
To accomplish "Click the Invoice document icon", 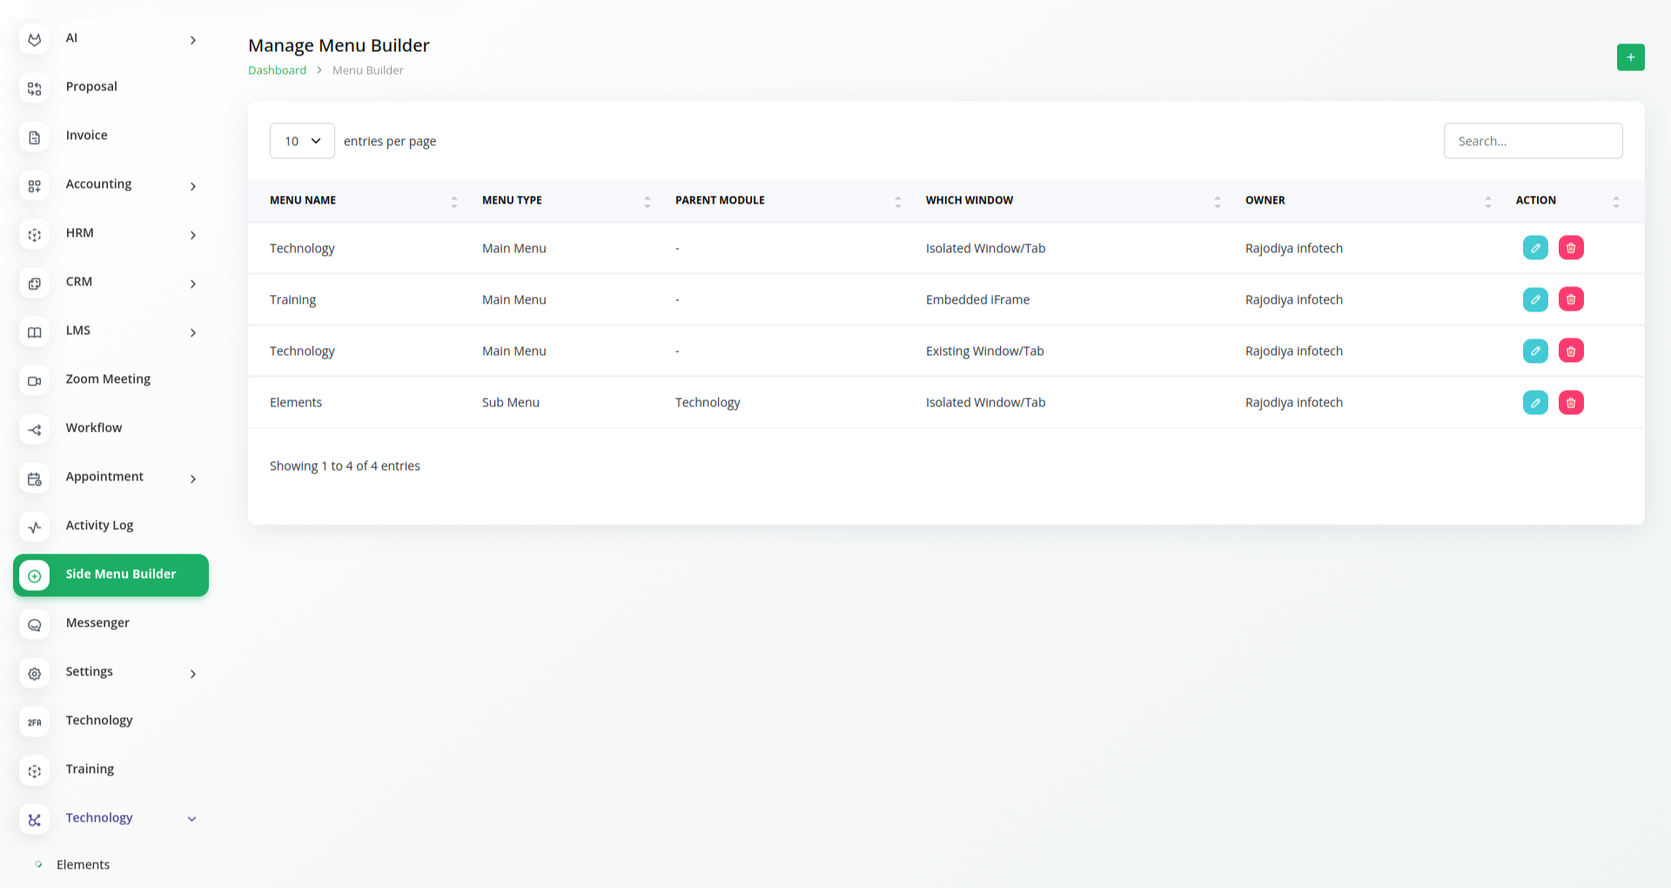I will tap(35, 138).
